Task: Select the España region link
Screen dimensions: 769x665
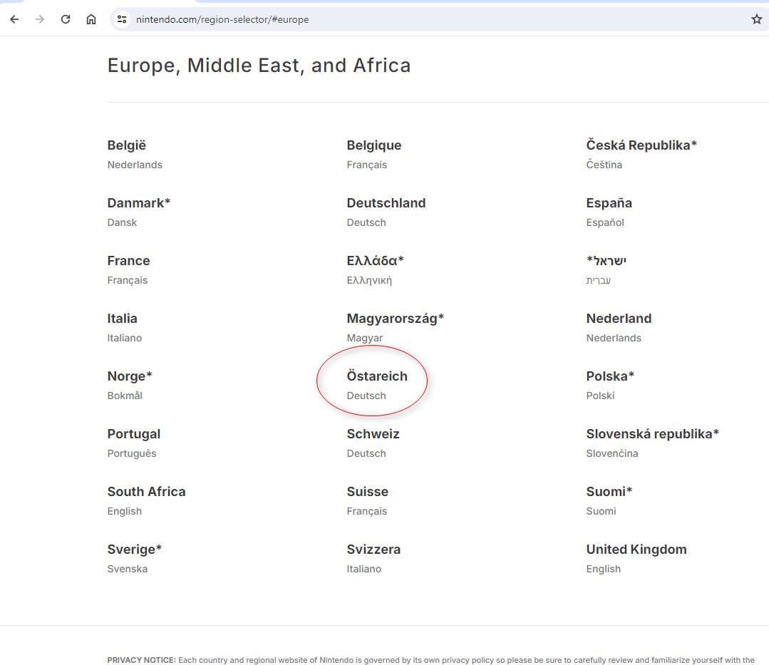Action: pos(609,212)
